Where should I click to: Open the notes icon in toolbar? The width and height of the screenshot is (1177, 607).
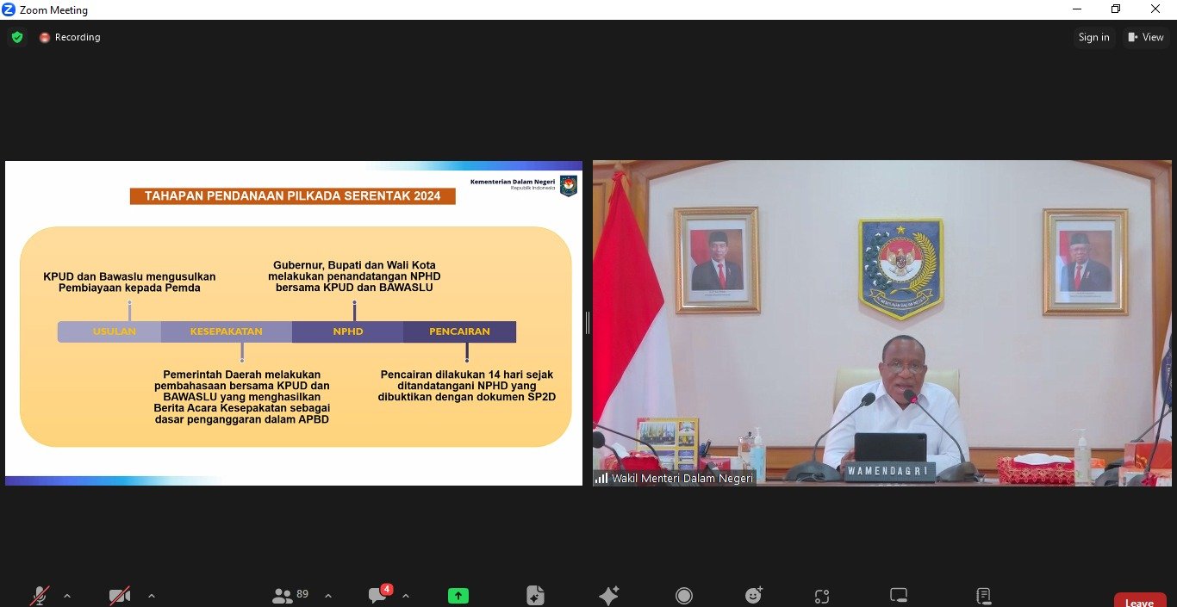[983, 595]
